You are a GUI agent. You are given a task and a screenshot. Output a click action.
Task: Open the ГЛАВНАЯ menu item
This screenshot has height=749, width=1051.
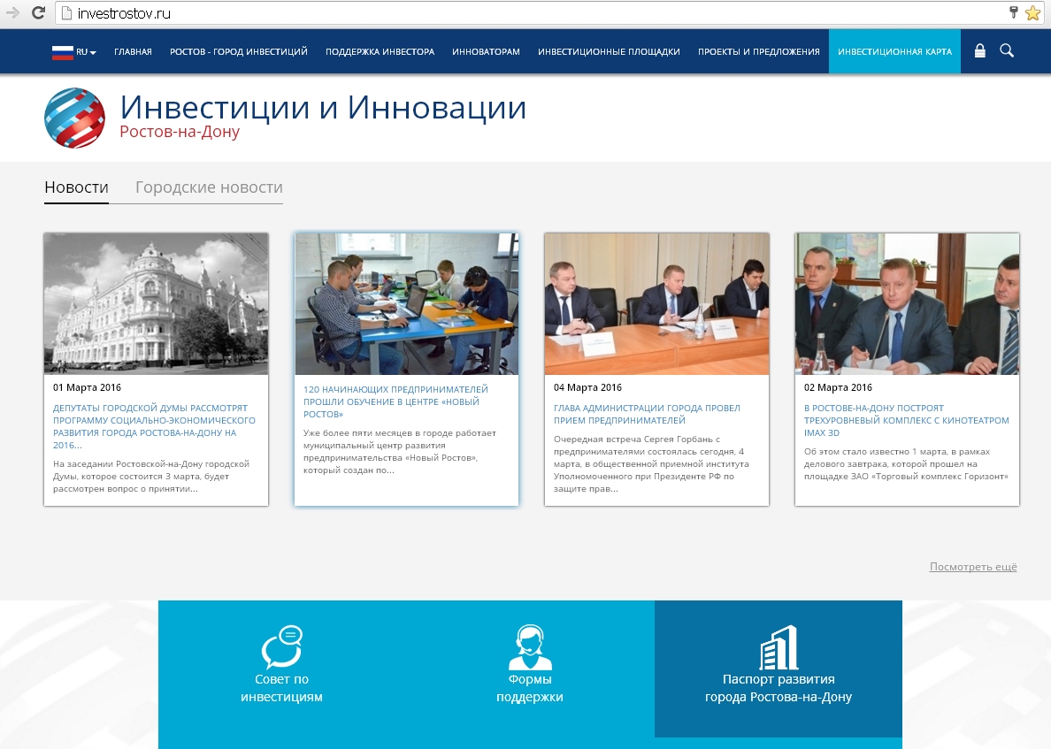tap(133, 51)
